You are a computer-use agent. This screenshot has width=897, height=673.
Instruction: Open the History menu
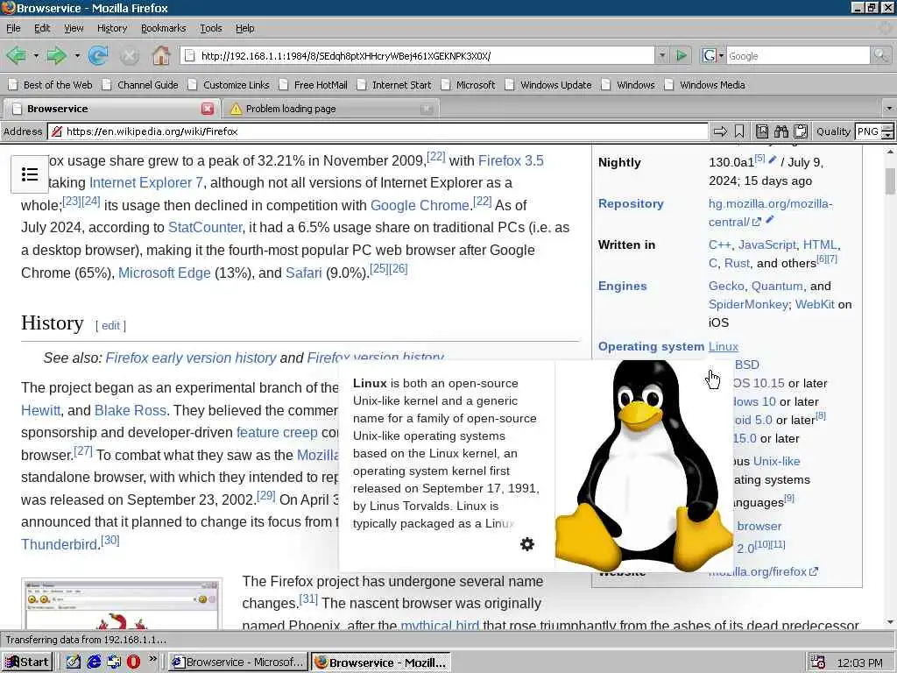click(x=112, y=28)
